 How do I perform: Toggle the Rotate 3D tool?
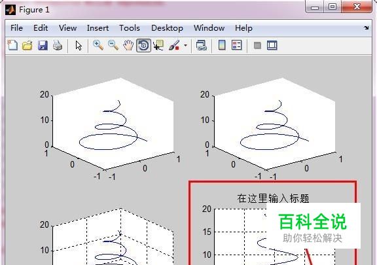point(143,45)
